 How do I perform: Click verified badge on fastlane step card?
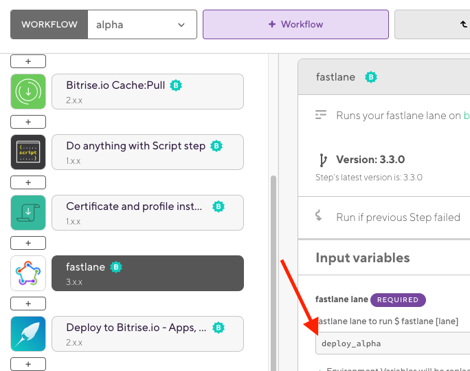click(116, 267)
